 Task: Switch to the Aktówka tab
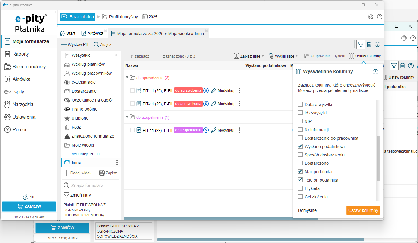pos(92,33)
